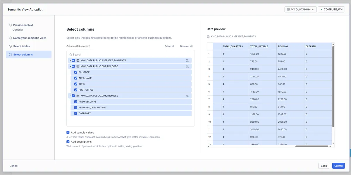Click preview icon on DIM_PIN_CODE row
Image resolution: width=351 pixels, height=175 pixels.
coord(187,66)
